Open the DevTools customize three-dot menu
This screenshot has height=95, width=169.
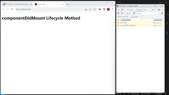[x=163, y=10]
